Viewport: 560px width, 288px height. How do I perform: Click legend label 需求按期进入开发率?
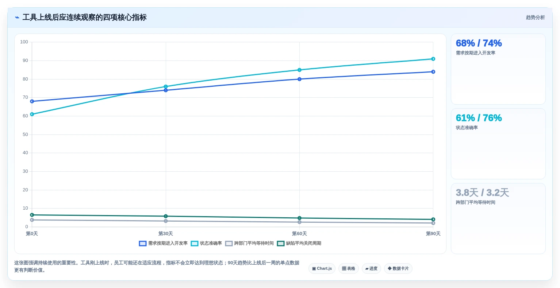point(168,244)
